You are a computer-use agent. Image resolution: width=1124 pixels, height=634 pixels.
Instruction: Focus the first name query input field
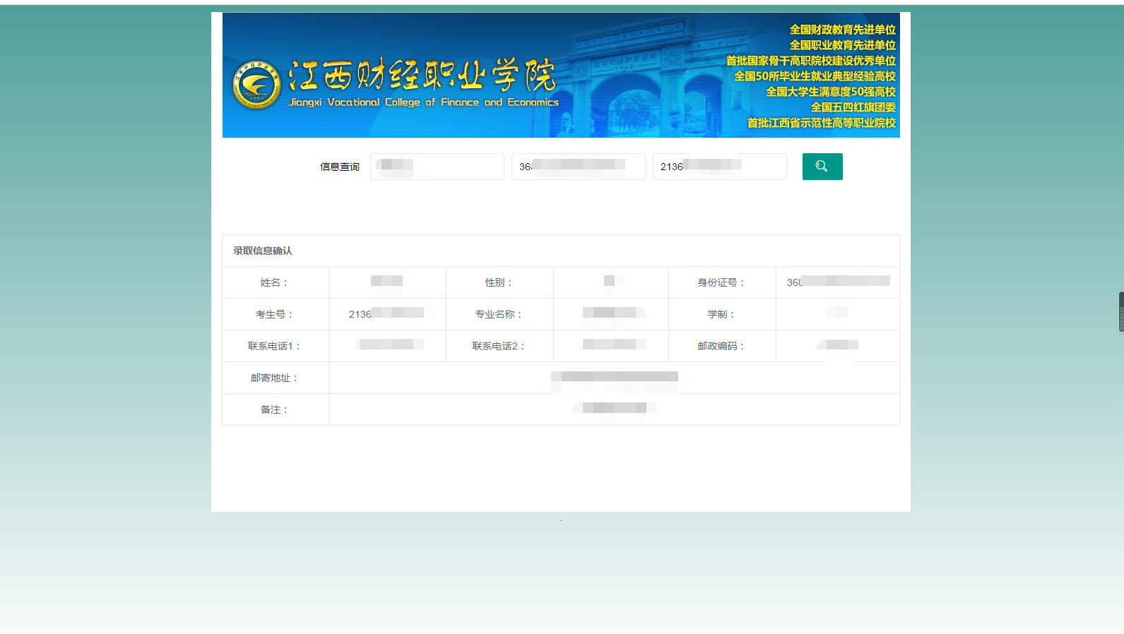437,167
